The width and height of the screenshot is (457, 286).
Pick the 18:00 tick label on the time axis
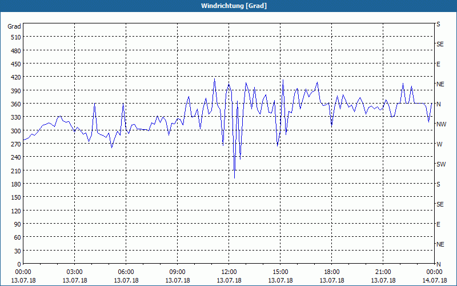[x=332, y=272]
